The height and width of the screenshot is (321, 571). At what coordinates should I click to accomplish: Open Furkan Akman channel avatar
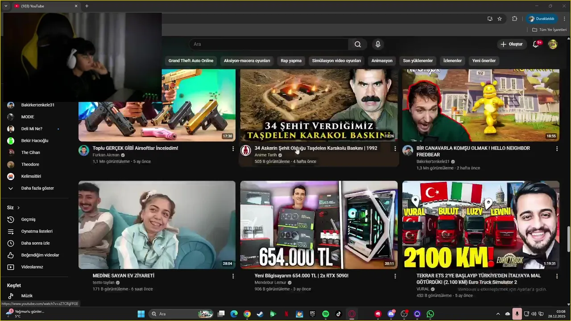(x=84, y=150)
